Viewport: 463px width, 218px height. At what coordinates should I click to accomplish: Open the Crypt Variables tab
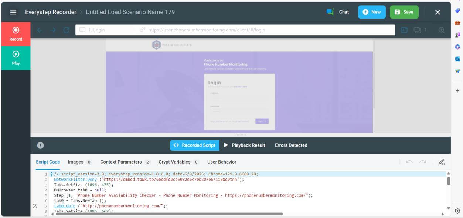179,162
